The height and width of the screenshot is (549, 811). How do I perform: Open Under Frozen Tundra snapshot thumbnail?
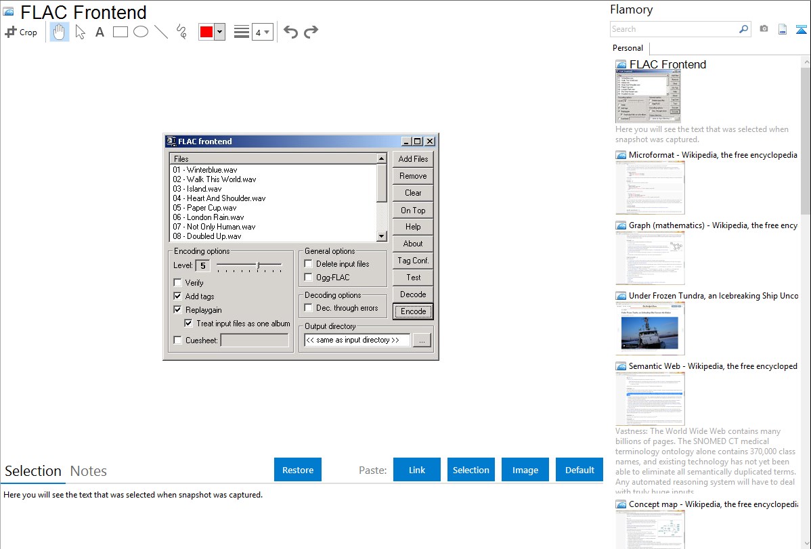coord(650,328)
